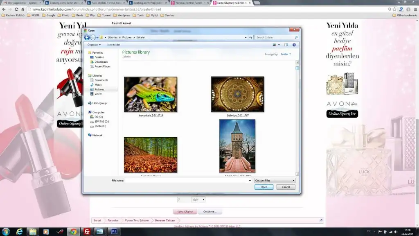Open the dialog help icon

(x=294, y=45)
